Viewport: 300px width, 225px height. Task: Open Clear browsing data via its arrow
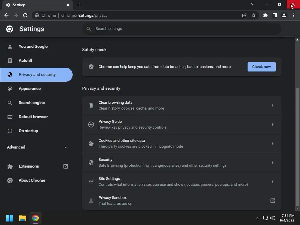point(273,105)
